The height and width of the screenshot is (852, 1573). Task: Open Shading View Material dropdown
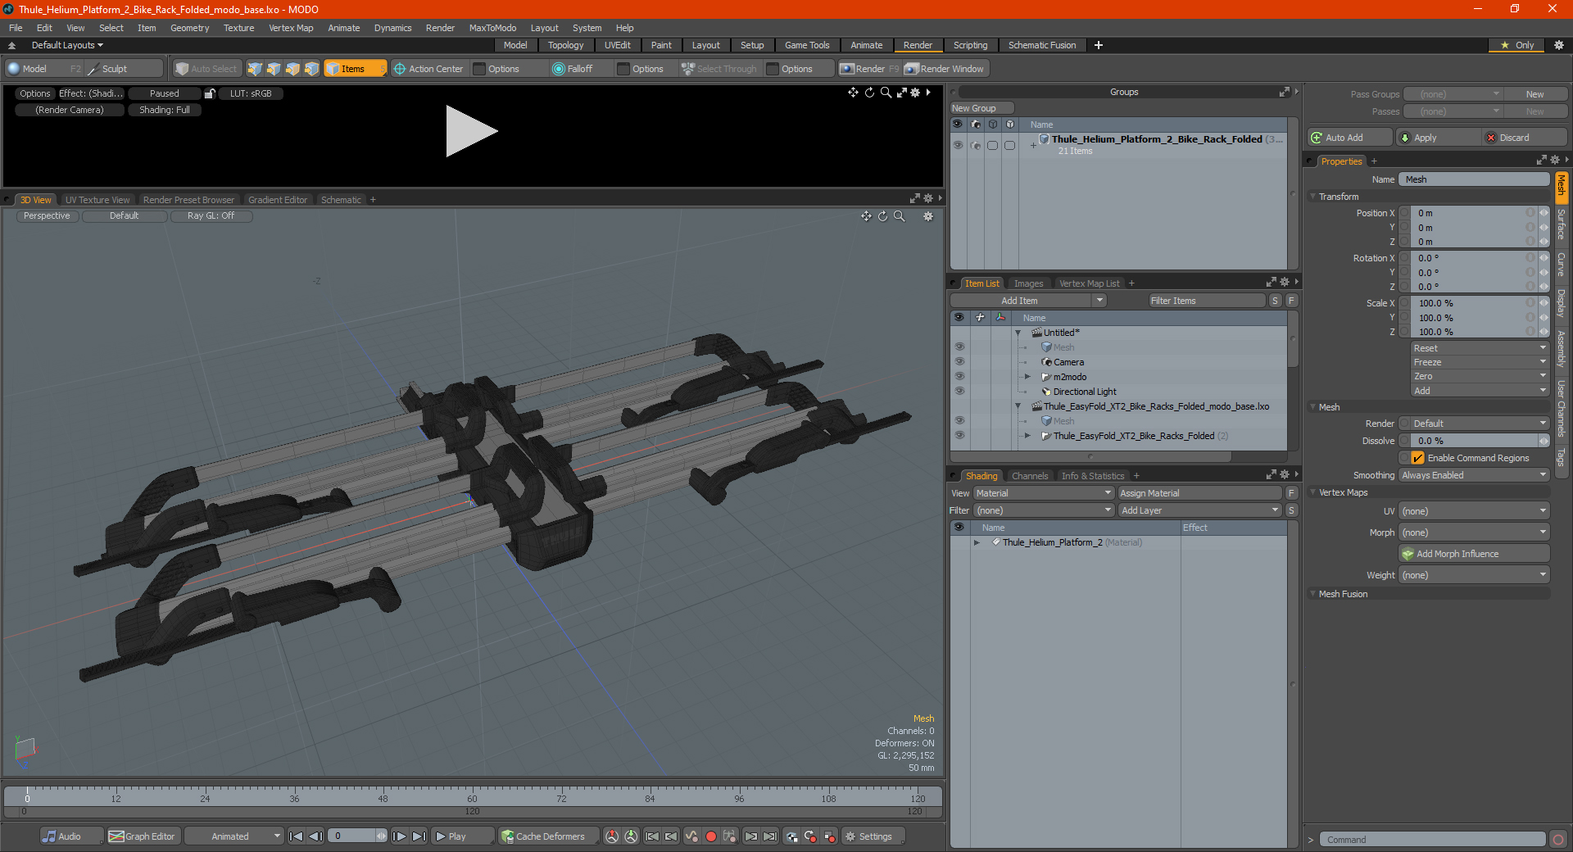(1043, 493)
